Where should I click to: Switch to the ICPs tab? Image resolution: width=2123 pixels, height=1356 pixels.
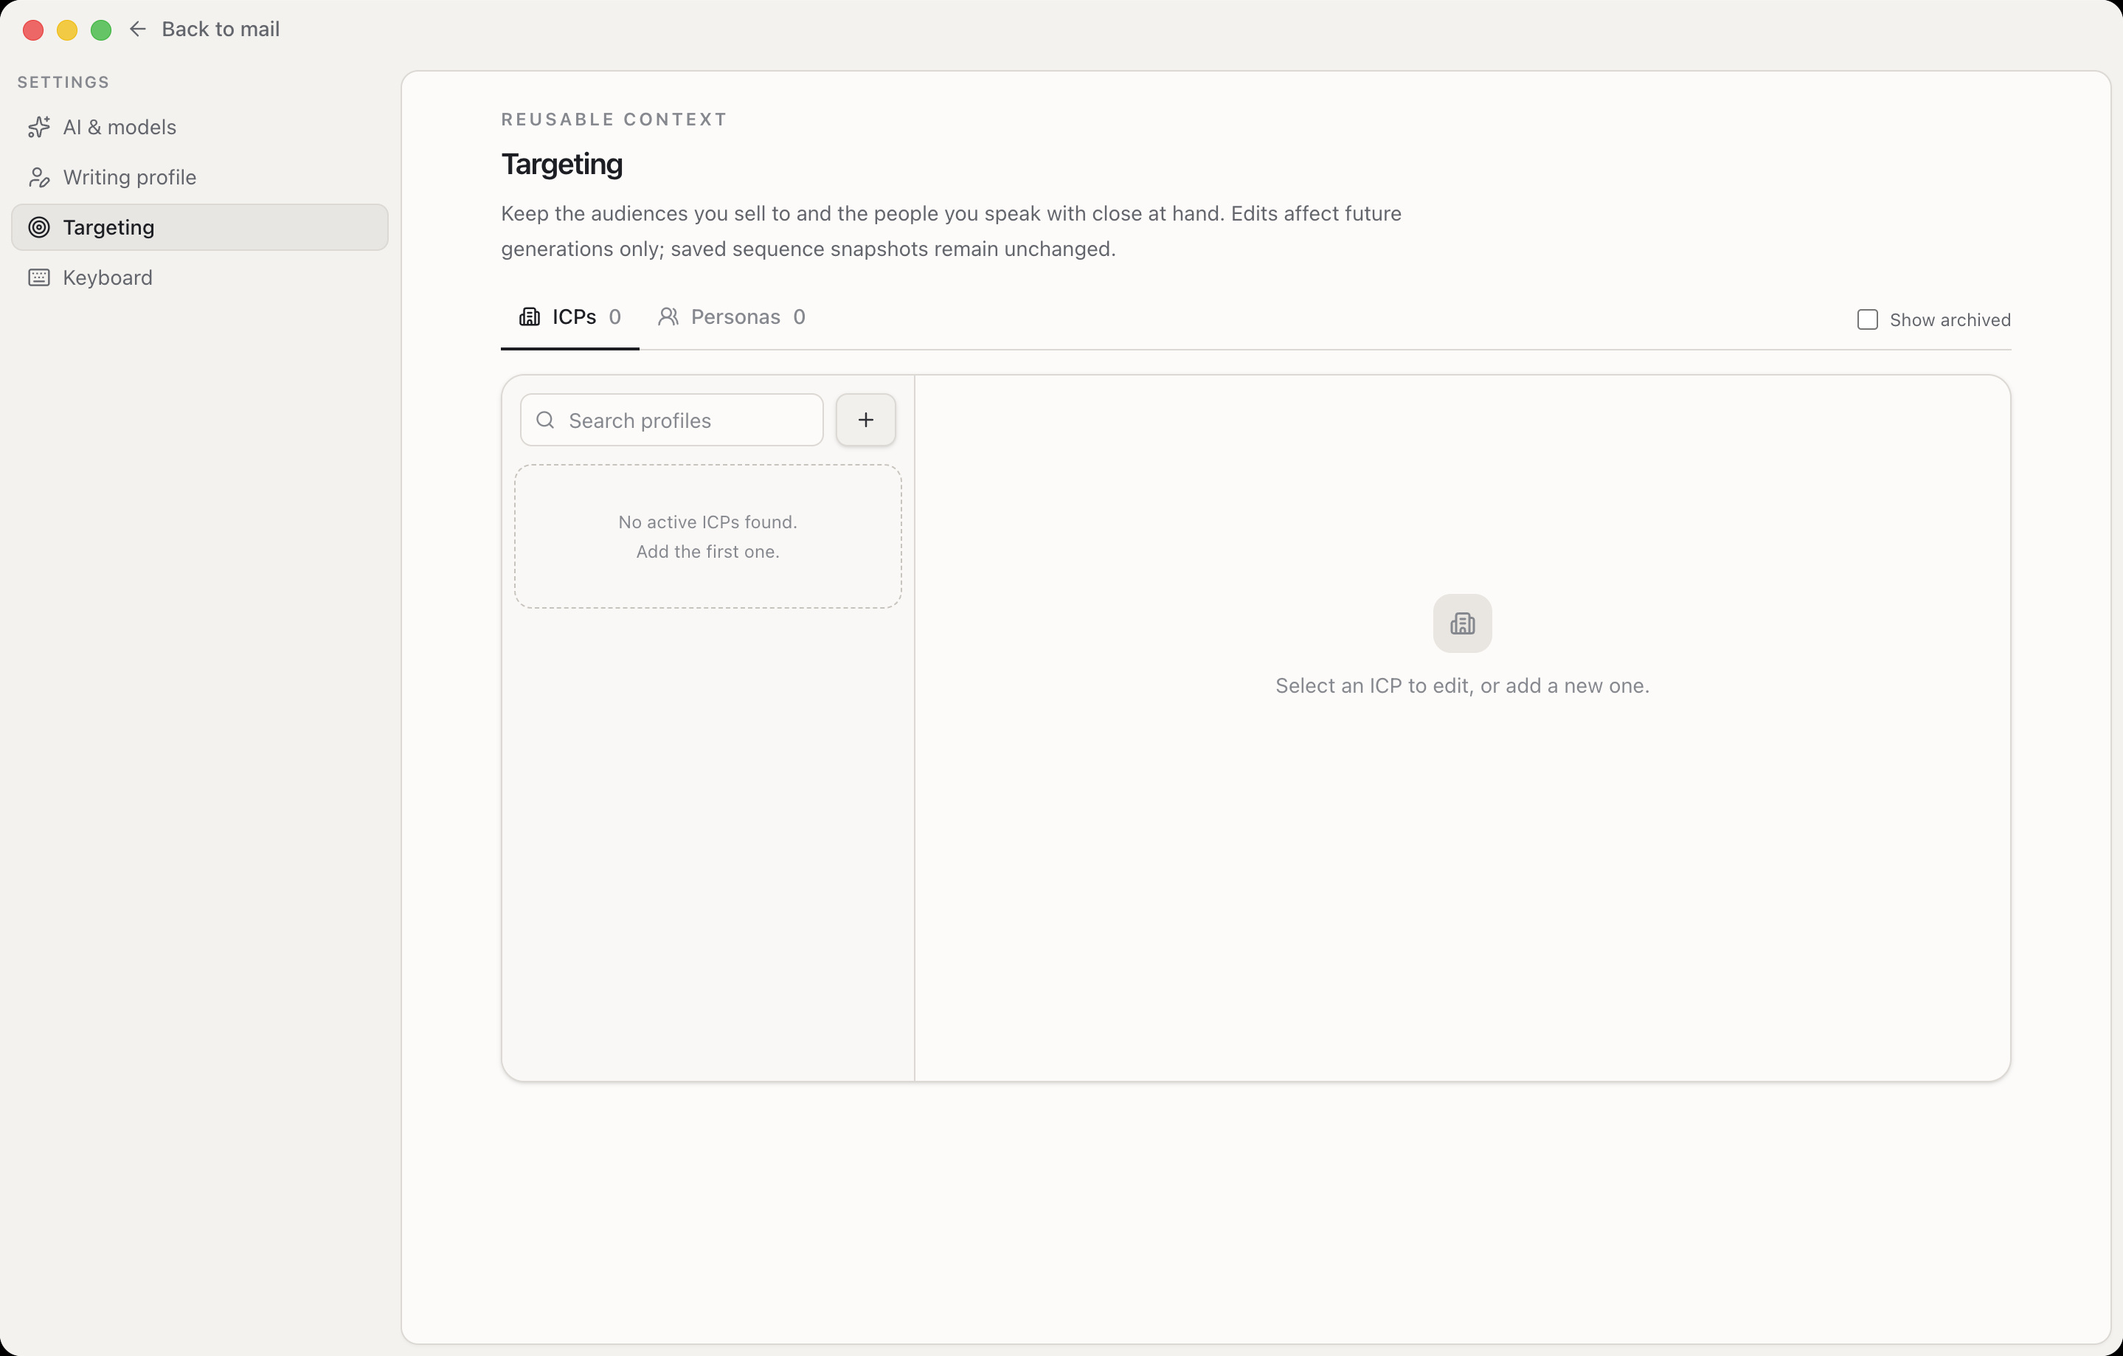[569, 317]
